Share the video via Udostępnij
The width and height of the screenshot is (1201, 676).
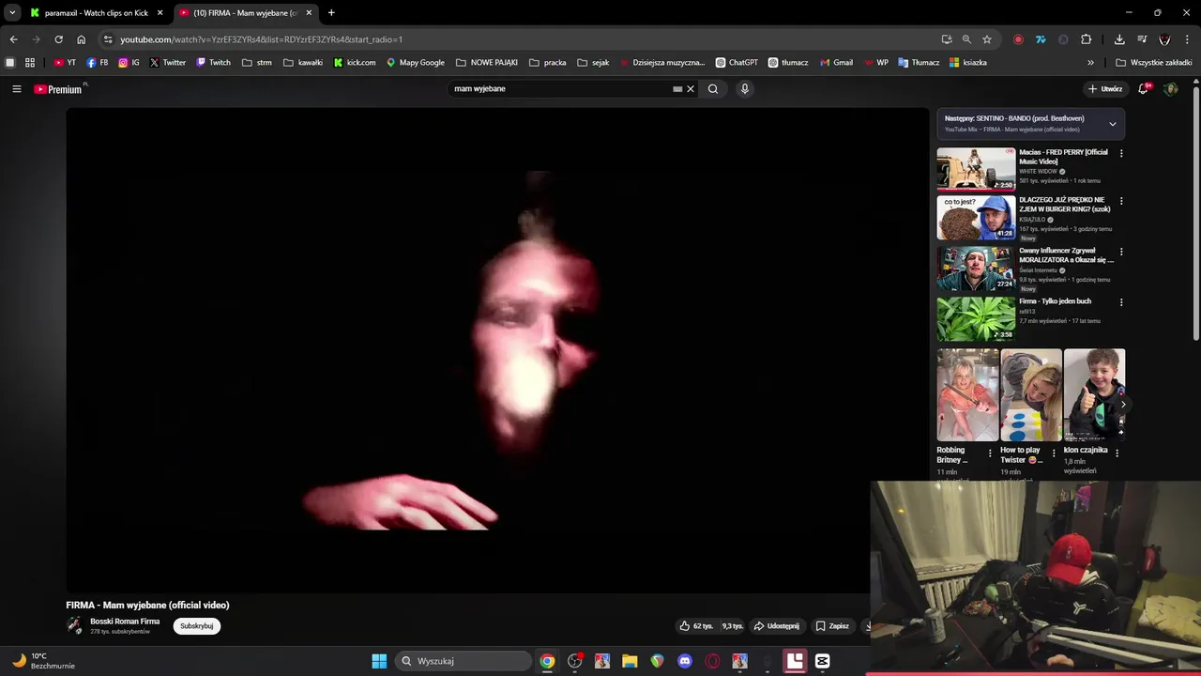click(777, 626)
